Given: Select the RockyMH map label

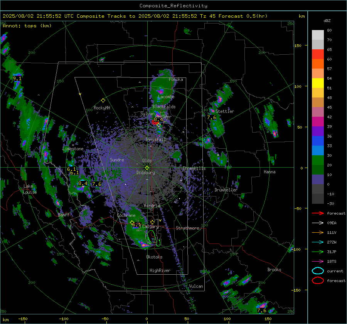Looking at the screenshot, I should pyautogui.click(x=102, y=108).
